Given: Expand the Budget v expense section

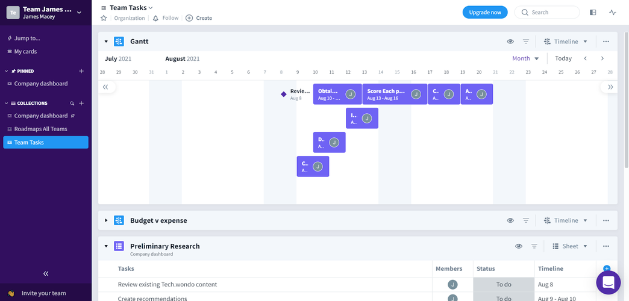Looking at the screenshot, I should [x=106, y=220].
